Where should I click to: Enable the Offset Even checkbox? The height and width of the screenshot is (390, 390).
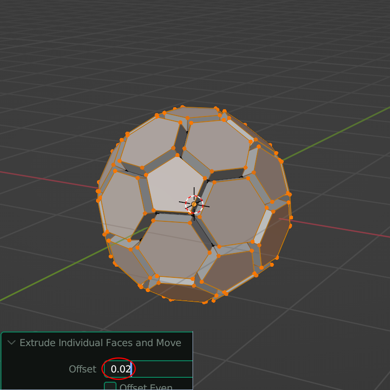[110, 386]
